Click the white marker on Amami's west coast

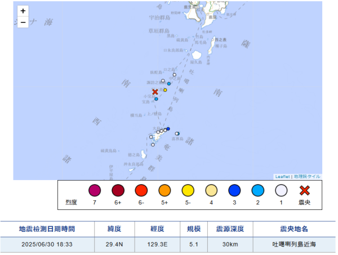151,137
